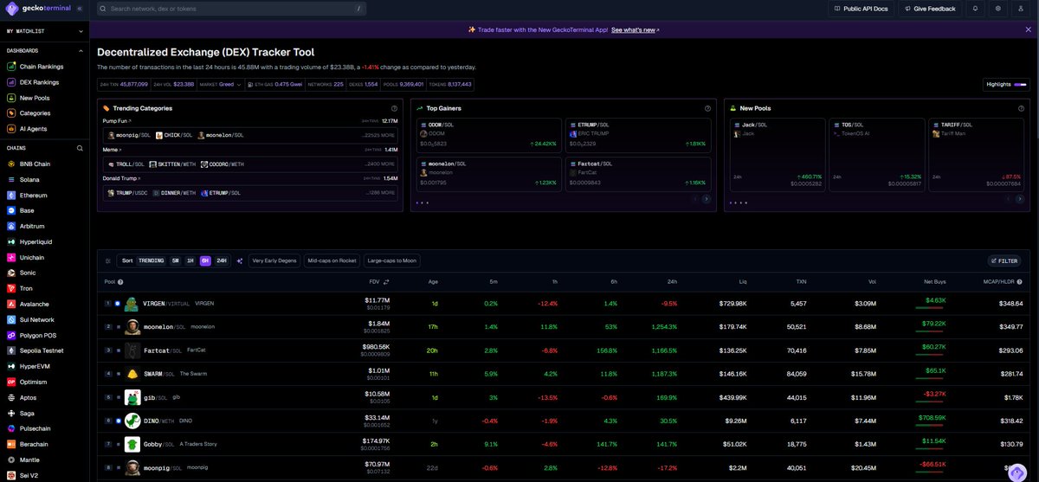
Task: Collapse Dashboards section
Action: (43, 50)
